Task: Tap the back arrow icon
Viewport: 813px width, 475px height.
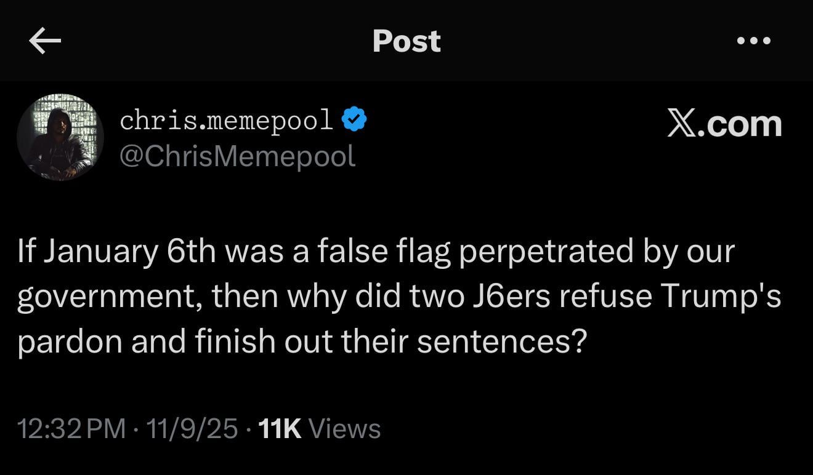Action: point(45,41)
